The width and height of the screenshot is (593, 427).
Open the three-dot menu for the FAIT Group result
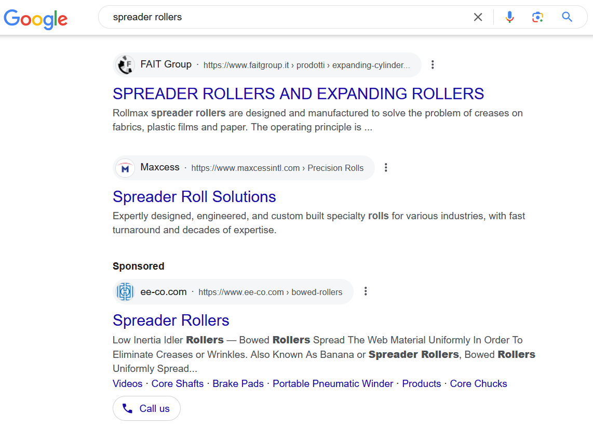433,64
